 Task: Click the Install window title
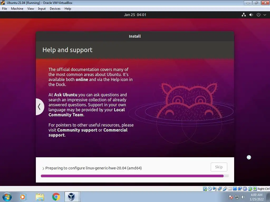point(135,36)
